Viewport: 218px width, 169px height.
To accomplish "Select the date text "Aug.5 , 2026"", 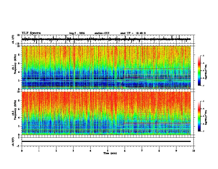I will (x=77, y=33).
